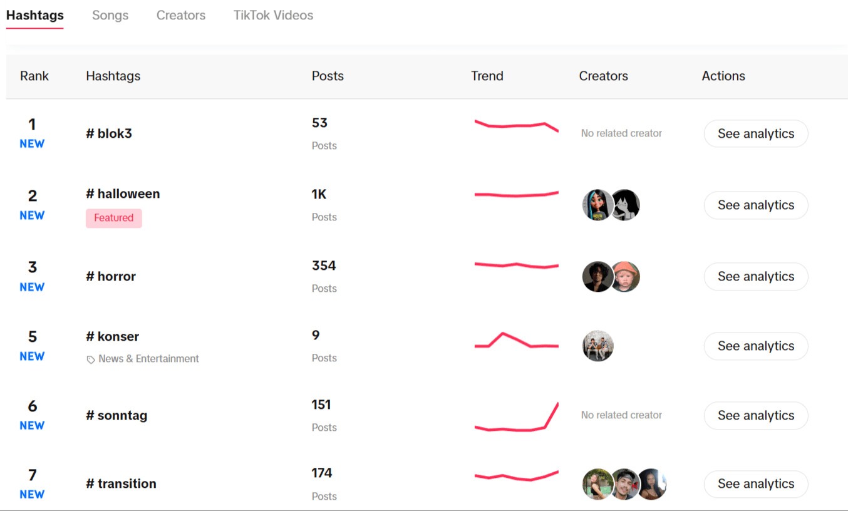
Task: Open the second halloween creator avatar
Action: [x=626, y=205]
